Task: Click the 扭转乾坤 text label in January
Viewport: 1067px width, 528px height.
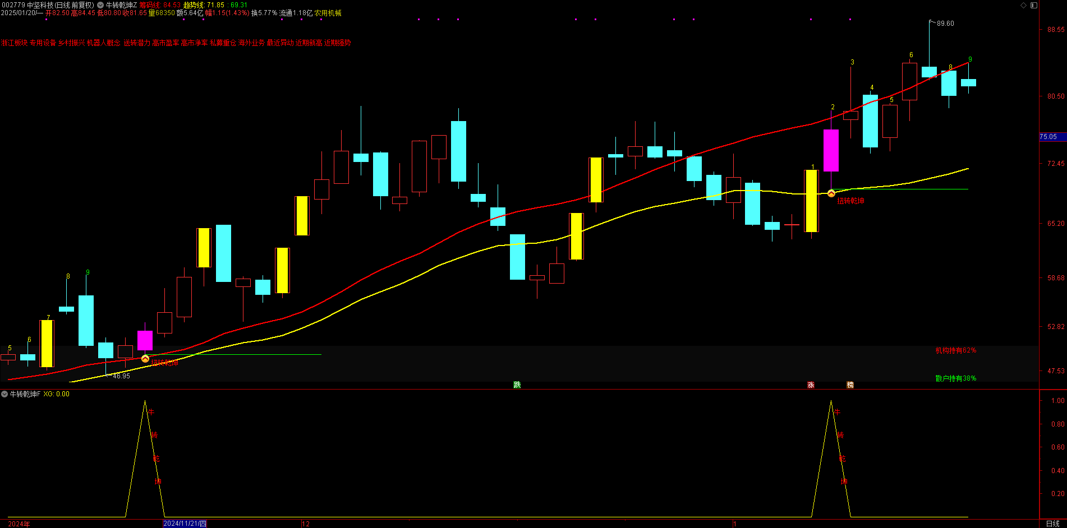Action: coord(850,201)
